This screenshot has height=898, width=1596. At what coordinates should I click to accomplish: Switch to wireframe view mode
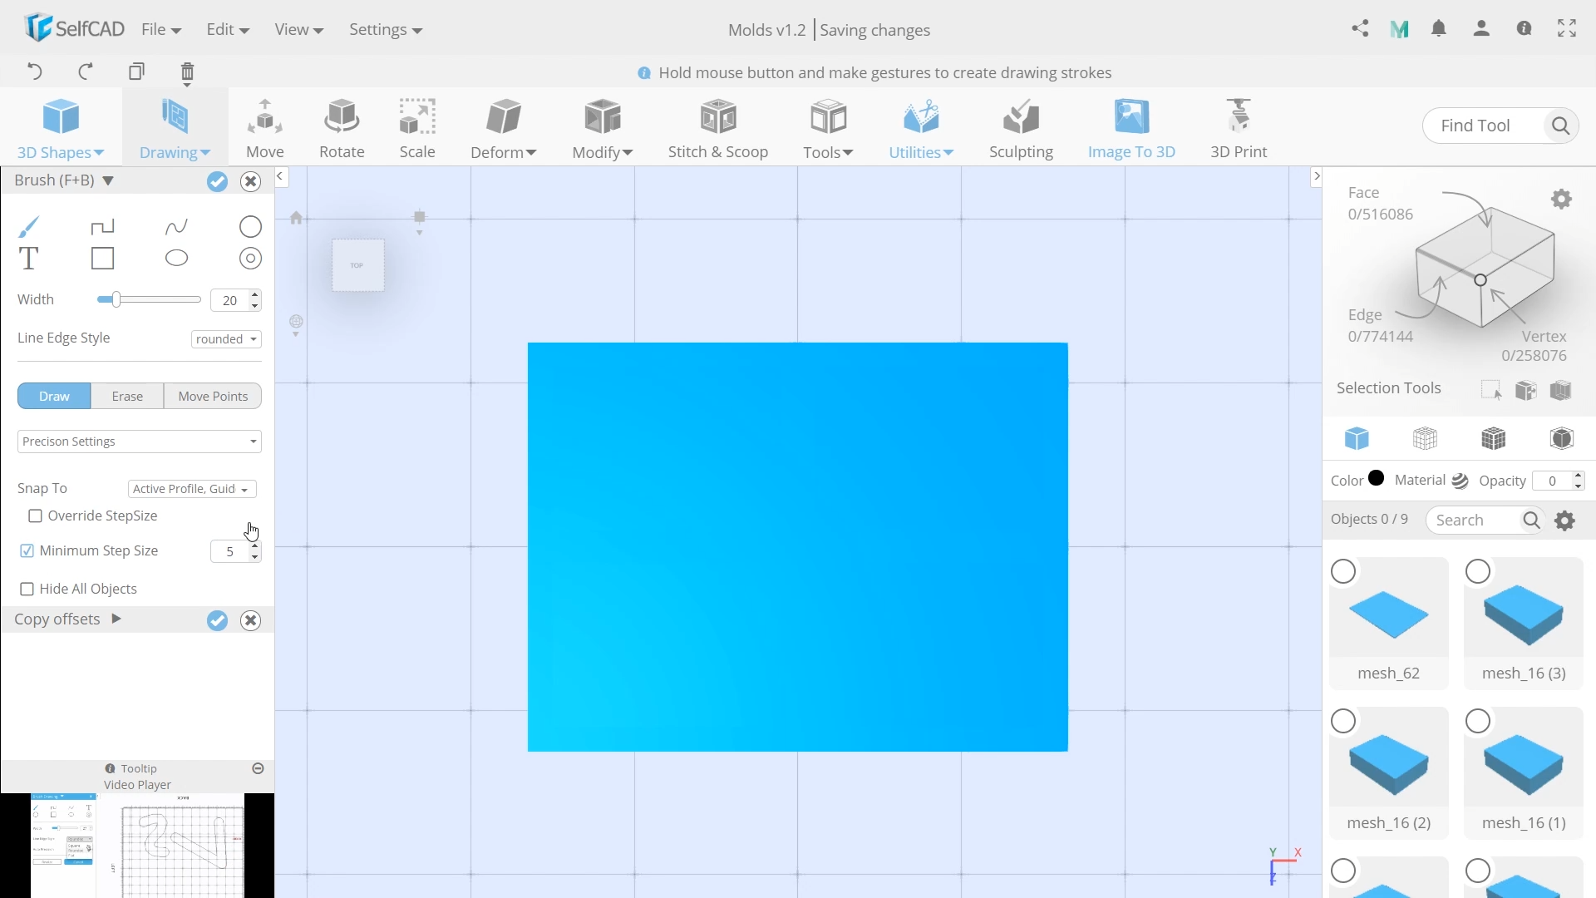coord(1425,438)
